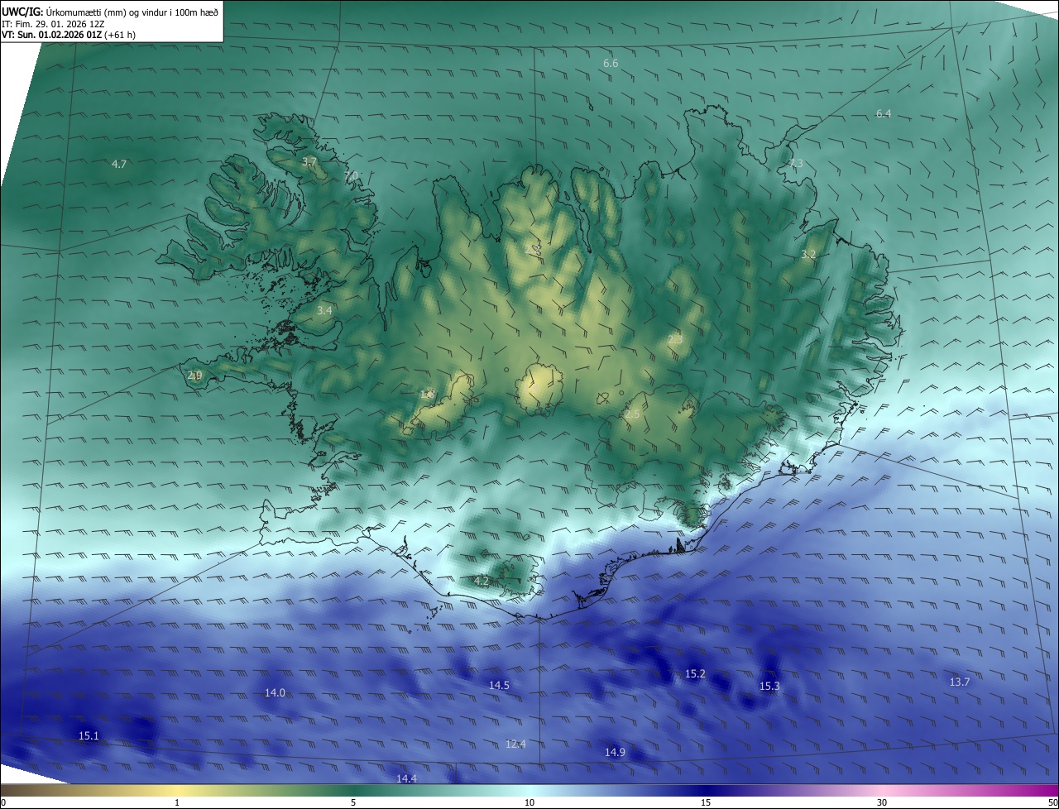This screenshot has width=1059, height=809.
Task: Click the value 2.9 on the western peninsula
Action: (194, 375)
